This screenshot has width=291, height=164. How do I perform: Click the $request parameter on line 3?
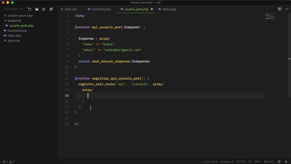point(132,27)
